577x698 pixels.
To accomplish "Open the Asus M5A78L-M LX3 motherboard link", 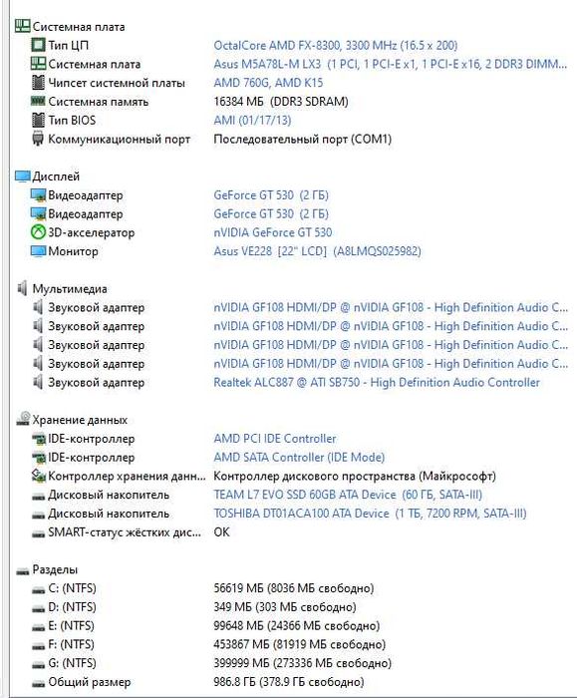I will 391,64.
